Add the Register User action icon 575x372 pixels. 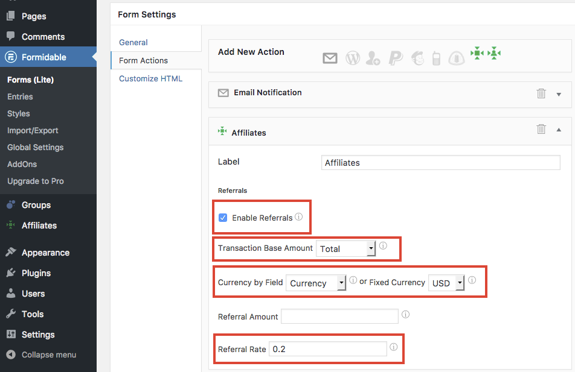click(x=373, y=58)
